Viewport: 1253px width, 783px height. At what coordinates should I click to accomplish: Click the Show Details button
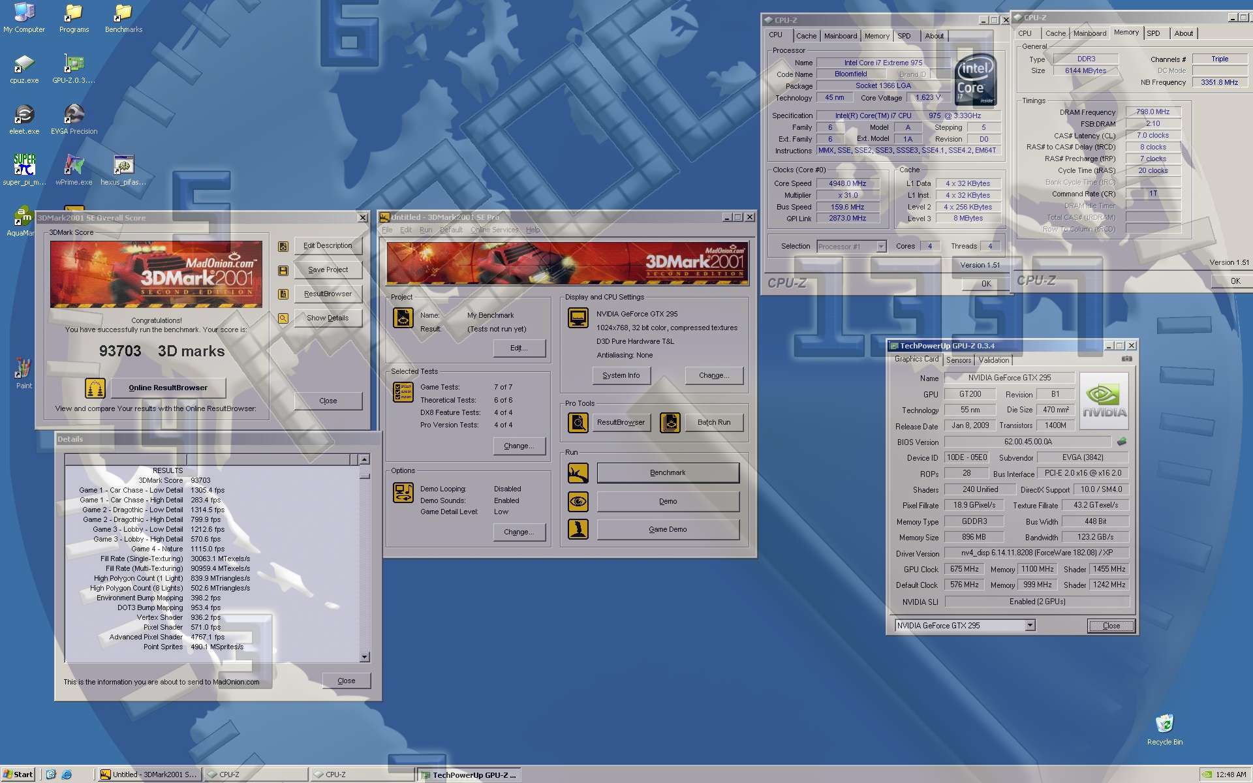coord(328,318)
